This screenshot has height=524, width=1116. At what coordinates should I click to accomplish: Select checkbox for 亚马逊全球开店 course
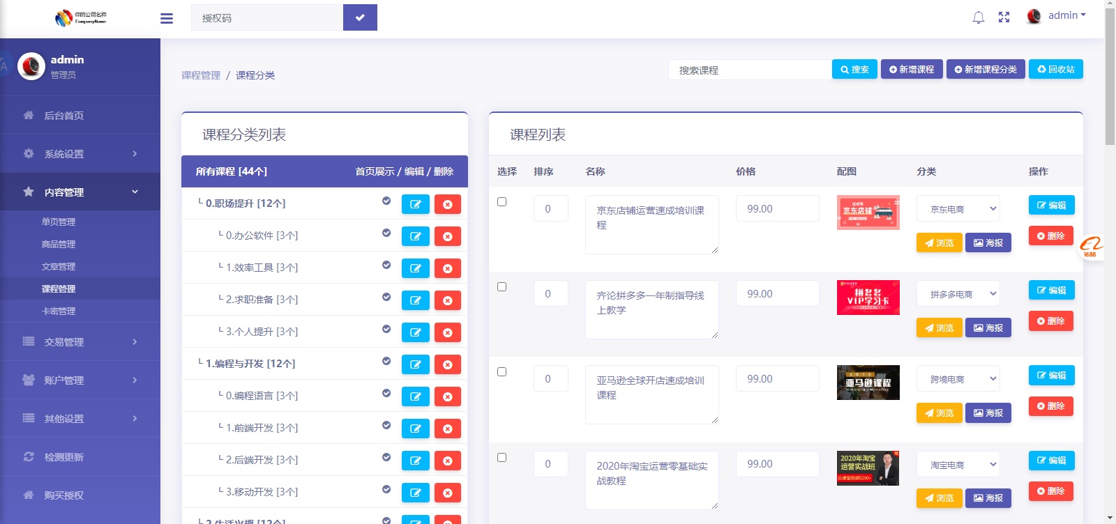[502, 371]
